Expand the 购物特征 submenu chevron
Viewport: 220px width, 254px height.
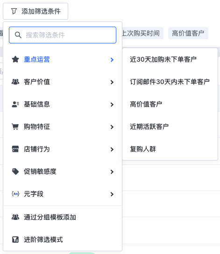112,127
